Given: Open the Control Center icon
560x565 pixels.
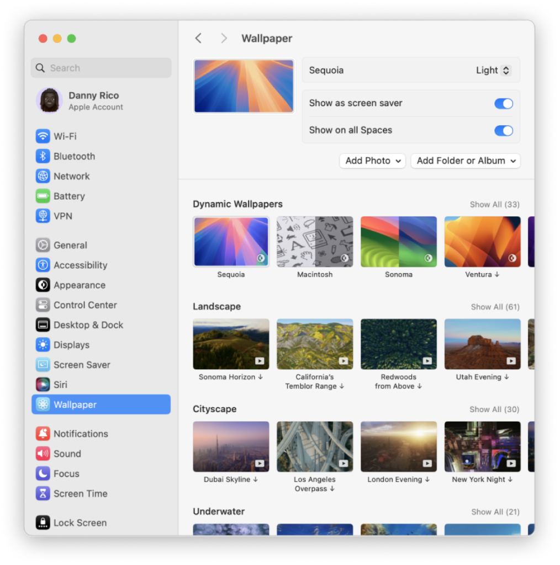Looking at the screenshot, I should click(x=43, y=305).
